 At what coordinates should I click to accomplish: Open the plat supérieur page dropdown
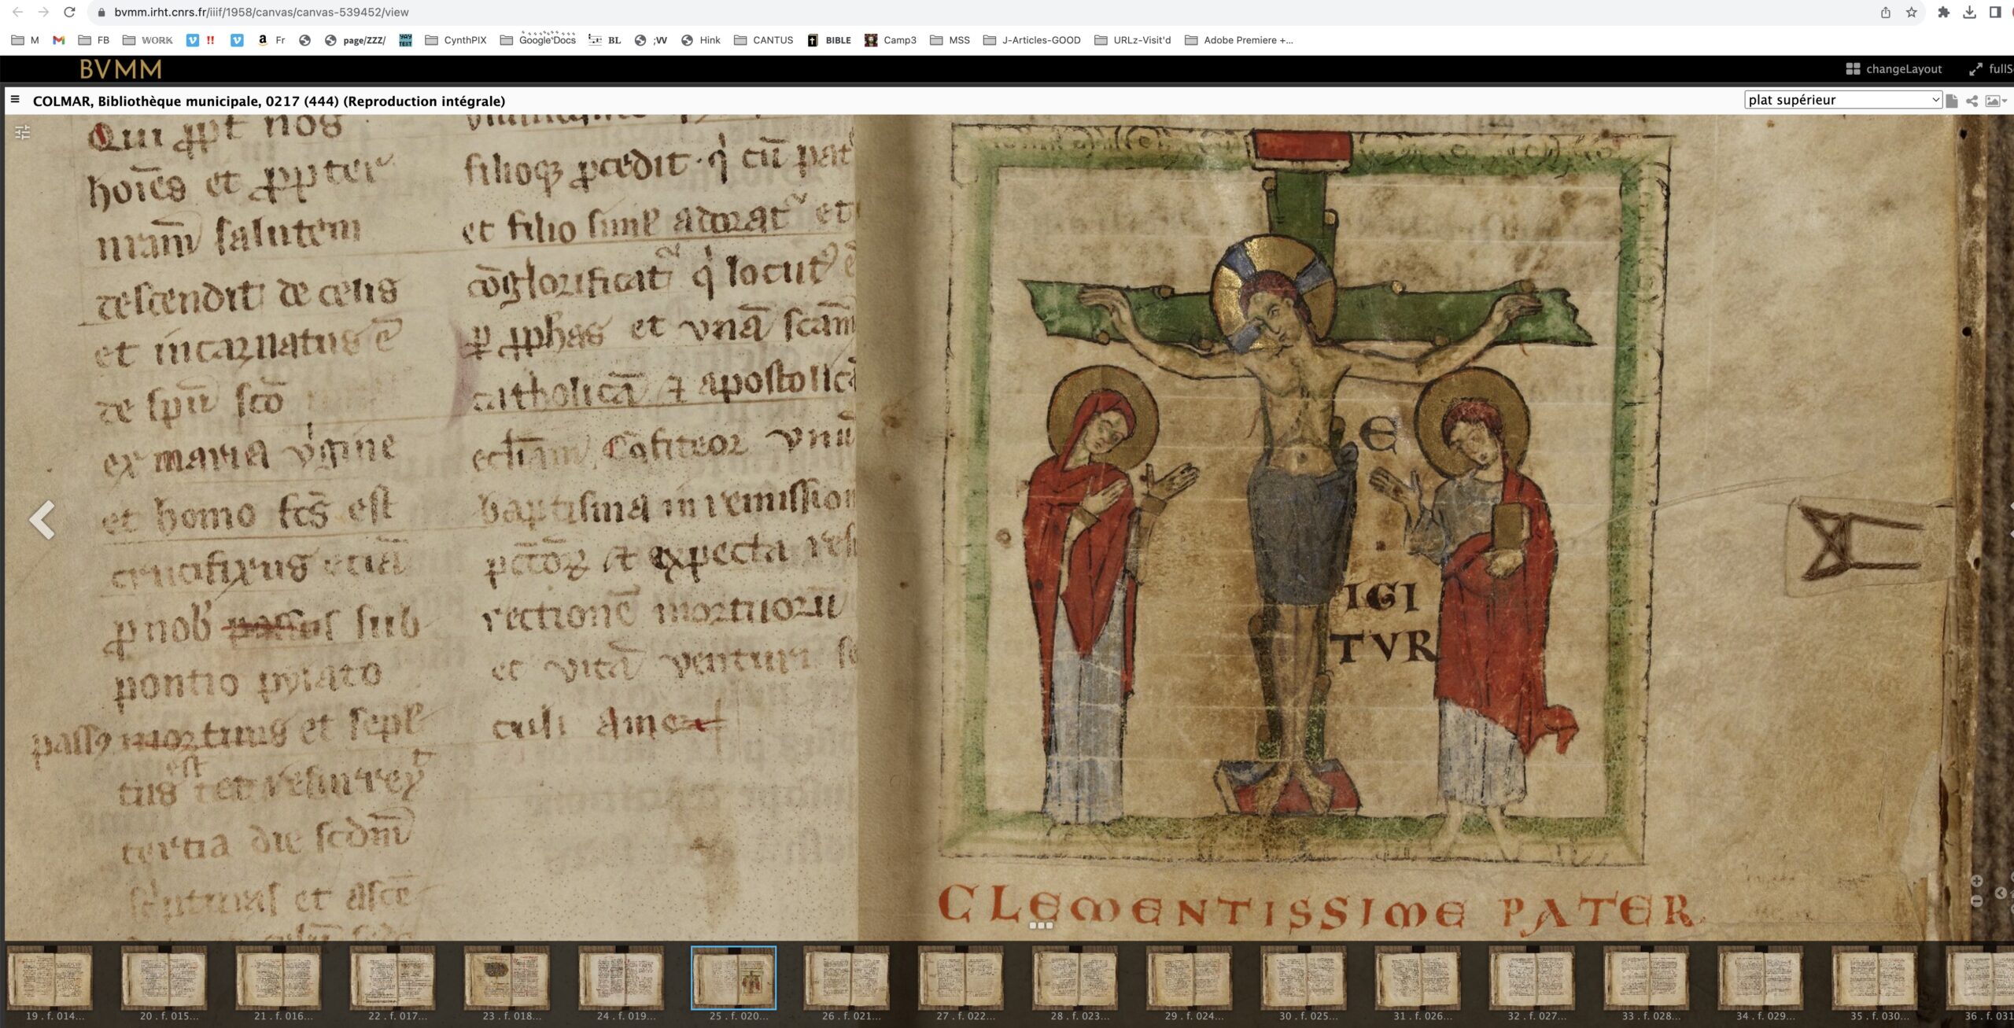pyautogui.click(x=1842, y=100)
